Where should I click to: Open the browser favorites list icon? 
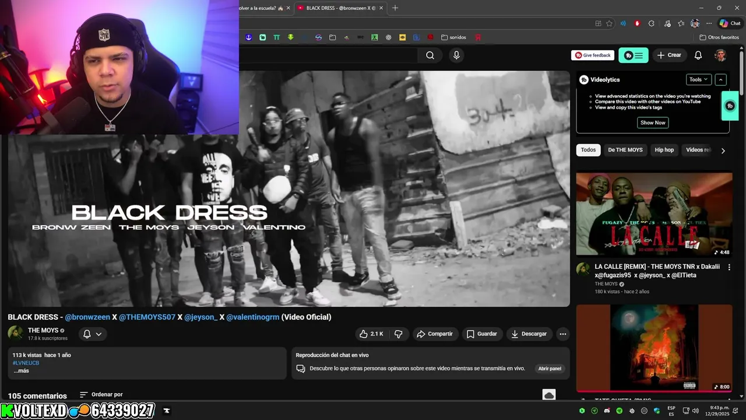pos(681,23)
